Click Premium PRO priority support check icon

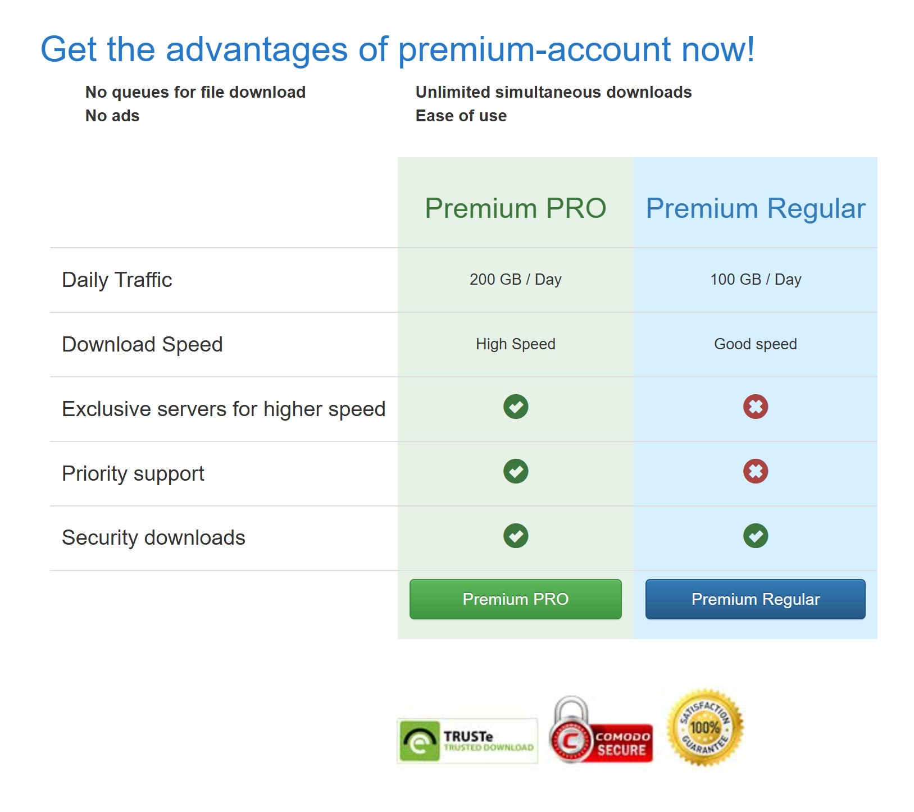[x=516, y=471]
